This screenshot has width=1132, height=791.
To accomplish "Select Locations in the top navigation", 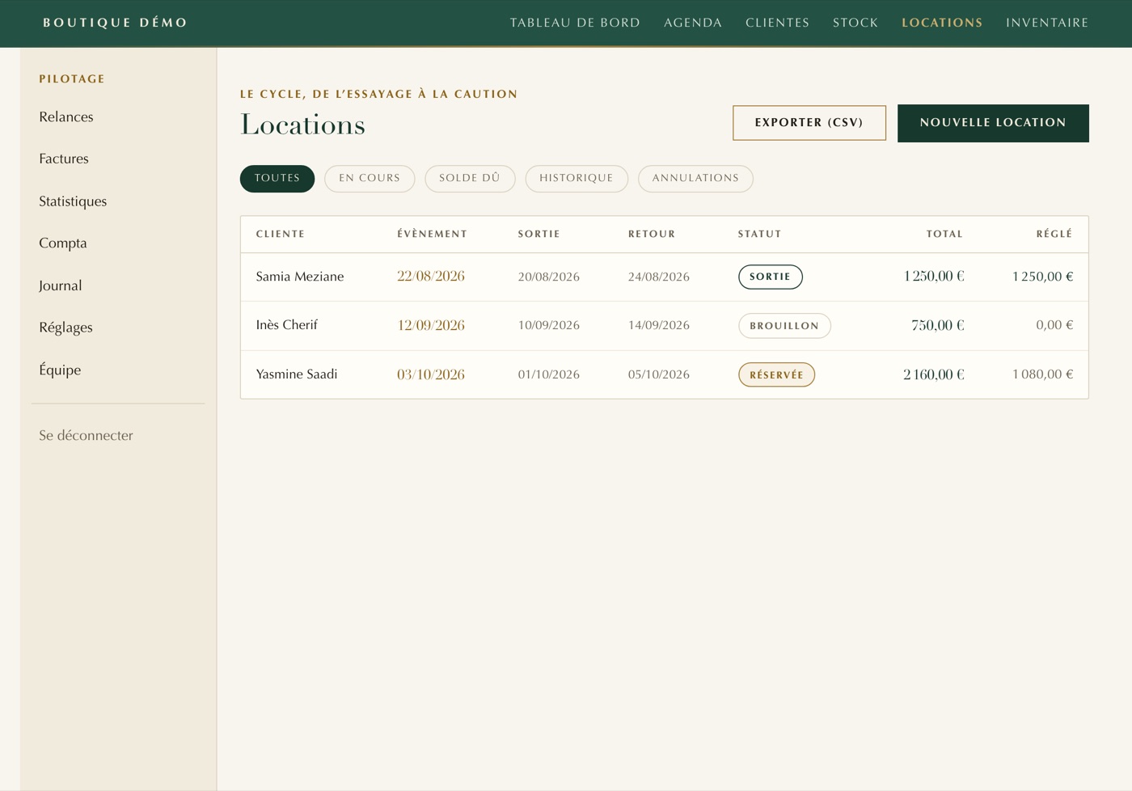I will 942,23.
